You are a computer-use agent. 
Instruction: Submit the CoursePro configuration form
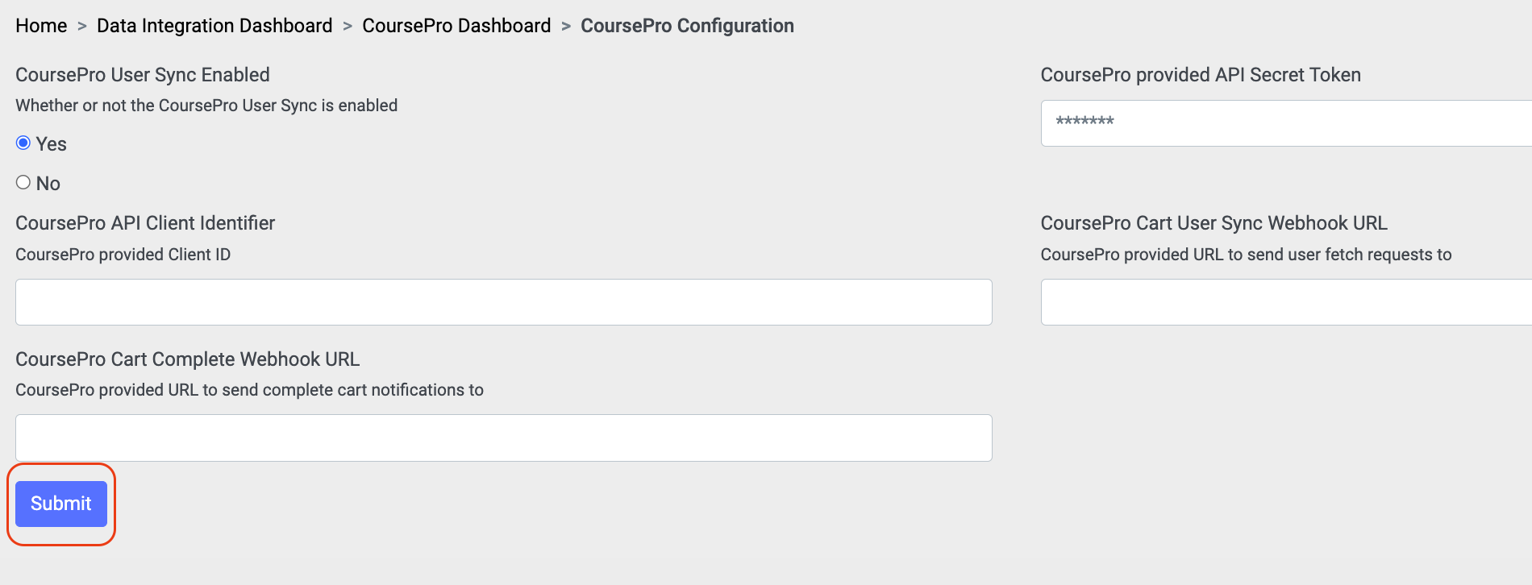(60, 503)
